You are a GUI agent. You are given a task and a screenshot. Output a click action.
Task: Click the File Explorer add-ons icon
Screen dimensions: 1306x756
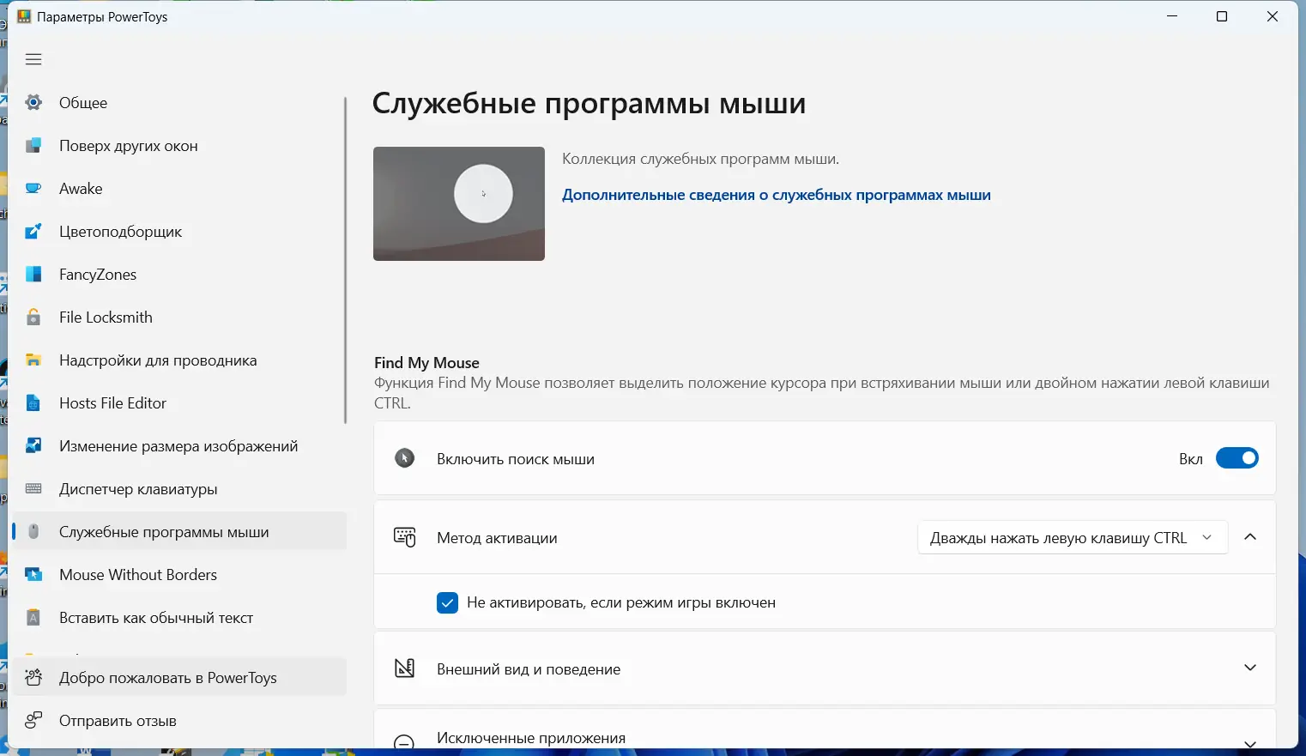33,360
